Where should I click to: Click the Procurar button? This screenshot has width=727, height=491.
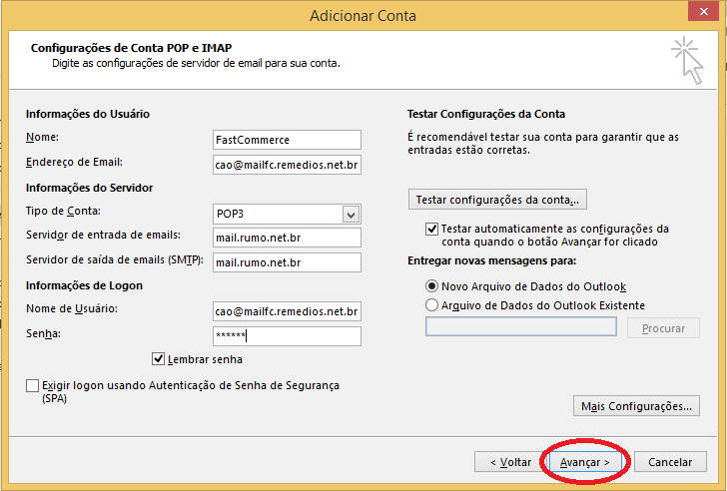663,328
